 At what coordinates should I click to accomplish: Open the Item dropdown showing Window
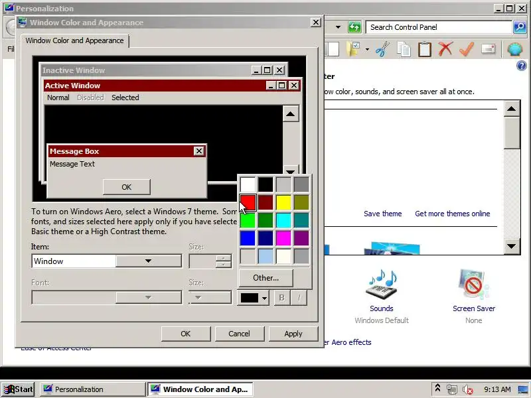tap(107, 261)
